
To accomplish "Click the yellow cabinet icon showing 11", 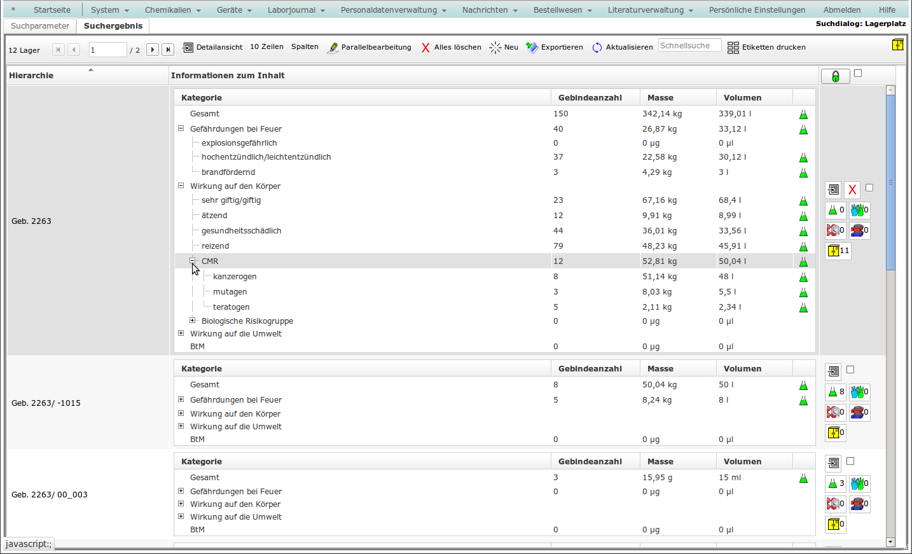I will [838, 251].
